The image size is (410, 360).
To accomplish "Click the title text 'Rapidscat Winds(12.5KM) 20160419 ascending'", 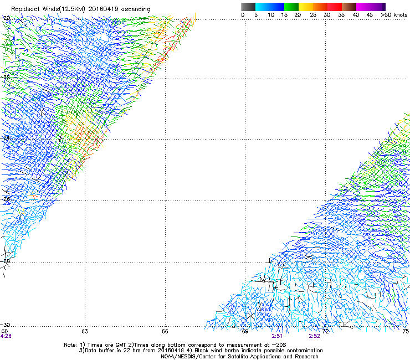I will 80,9.
